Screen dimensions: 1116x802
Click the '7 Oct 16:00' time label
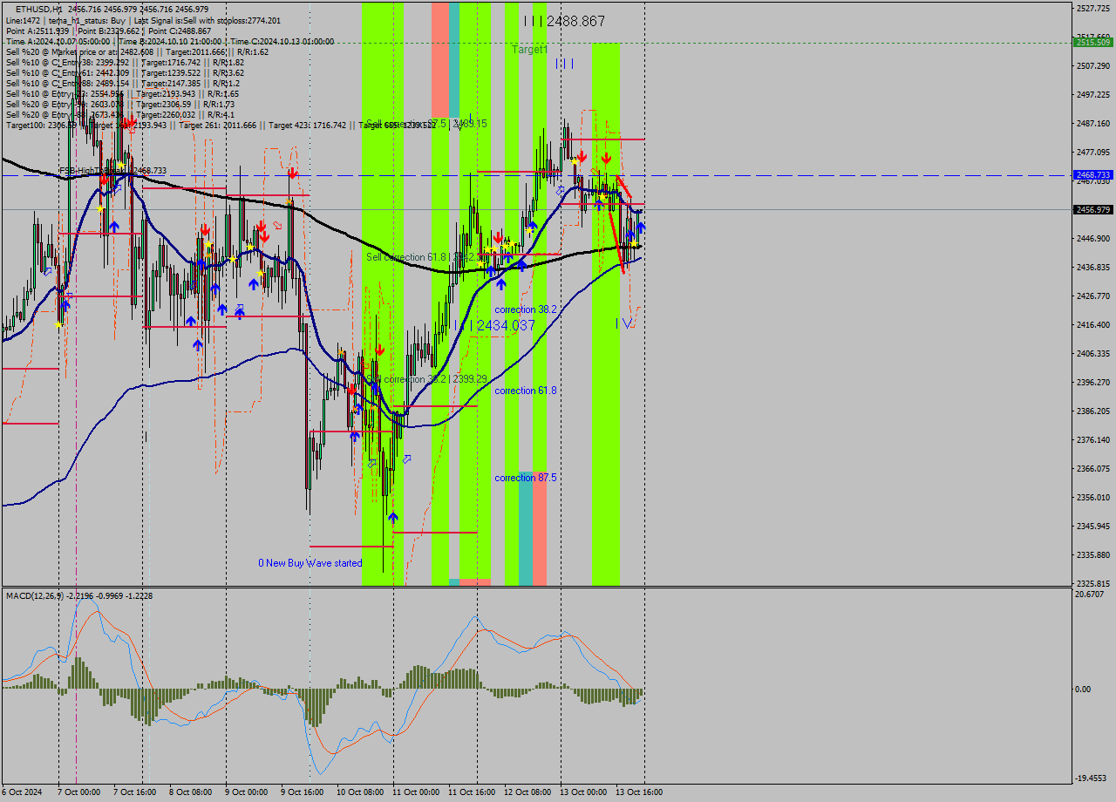pyautogui.click(x=135, y=792)
